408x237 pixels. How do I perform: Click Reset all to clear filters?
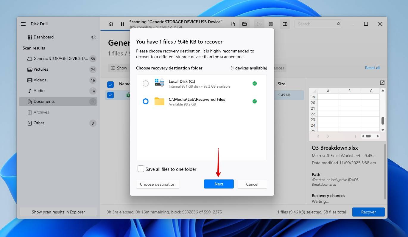click(x=373, y=68)
